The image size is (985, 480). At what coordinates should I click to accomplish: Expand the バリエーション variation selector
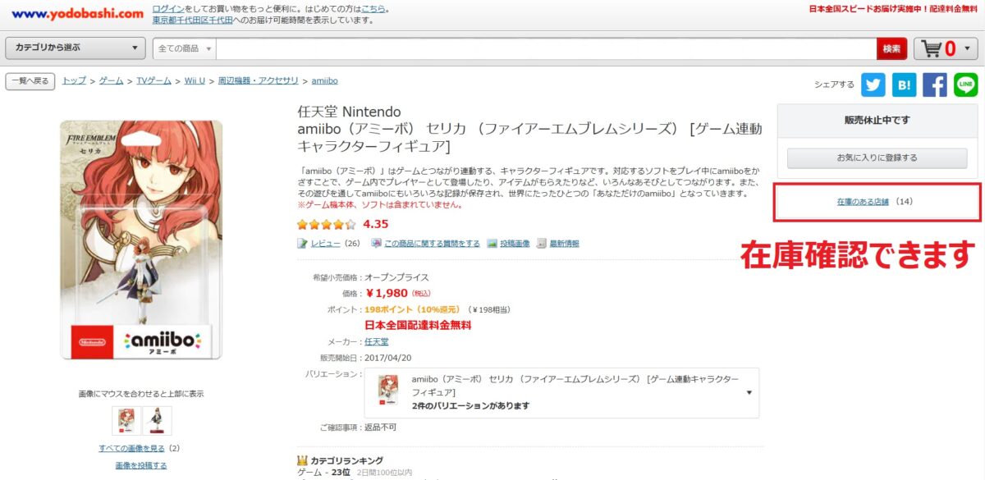561,393
